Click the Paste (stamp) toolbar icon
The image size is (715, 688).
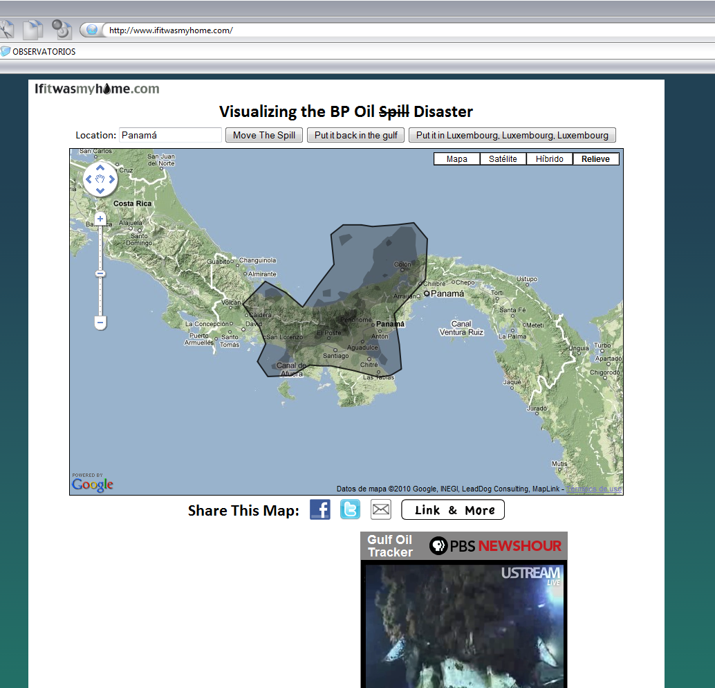pos(61,29)
